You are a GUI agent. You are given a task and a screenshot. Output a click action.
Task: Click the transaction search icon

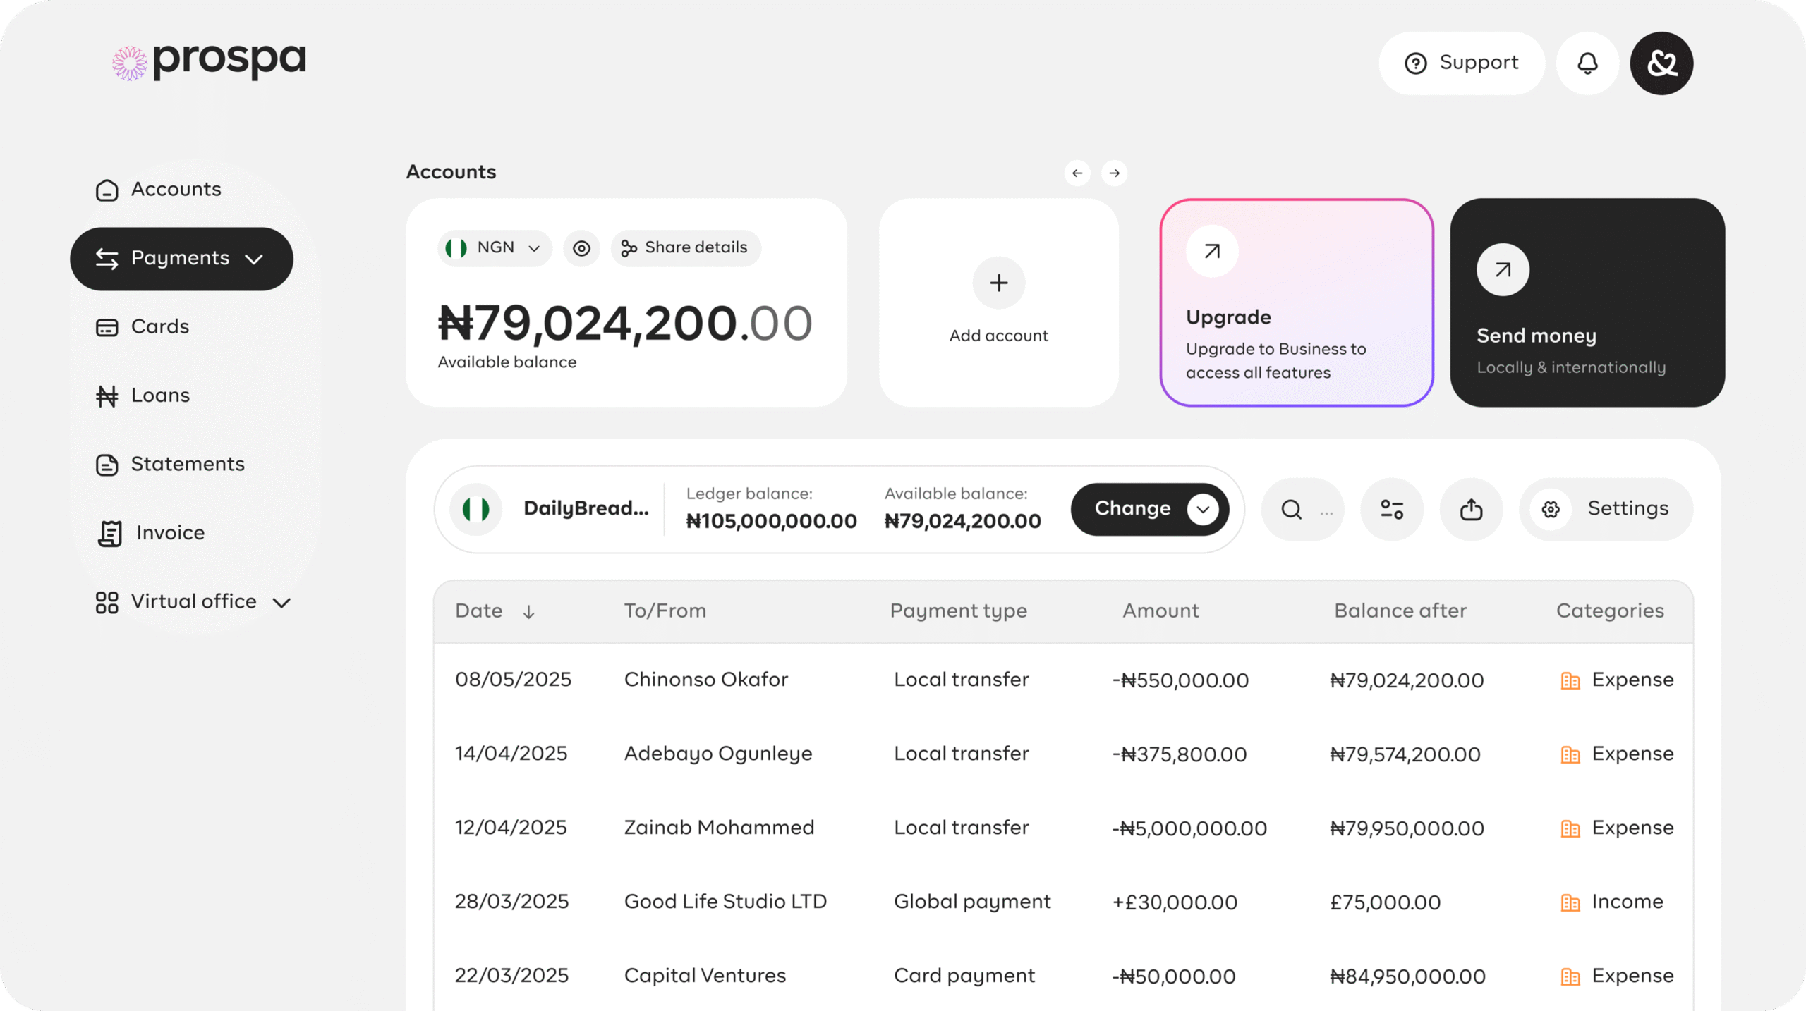tap(1291, 509)
